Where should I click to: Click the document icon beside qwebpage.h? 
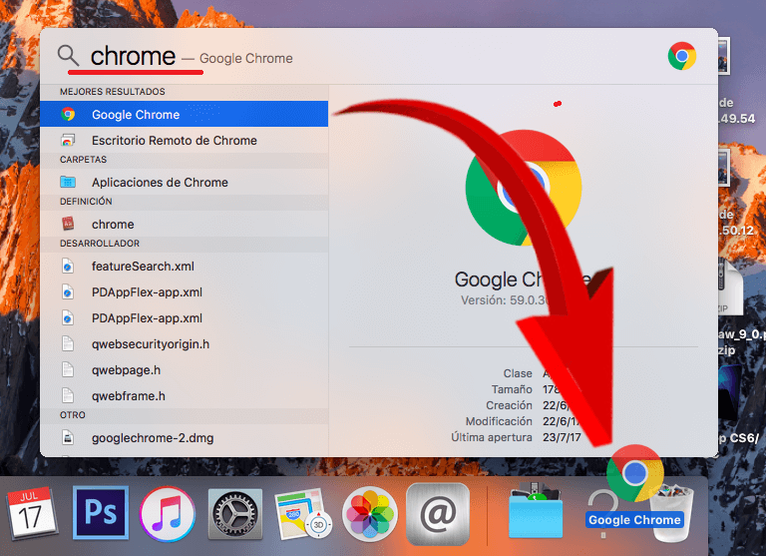coord(68,369)
